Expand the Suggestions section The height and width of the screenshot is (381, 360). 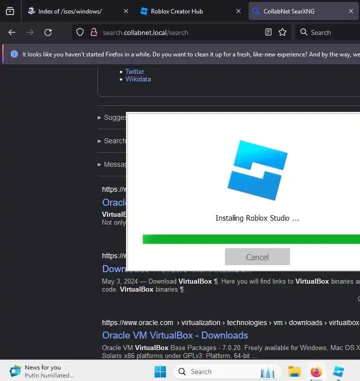(112, 117)
